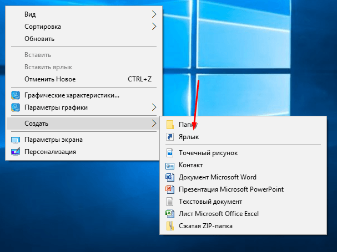Click the greyed Вставить entry
Screen dimensions: 337x252
coord(84,55)
